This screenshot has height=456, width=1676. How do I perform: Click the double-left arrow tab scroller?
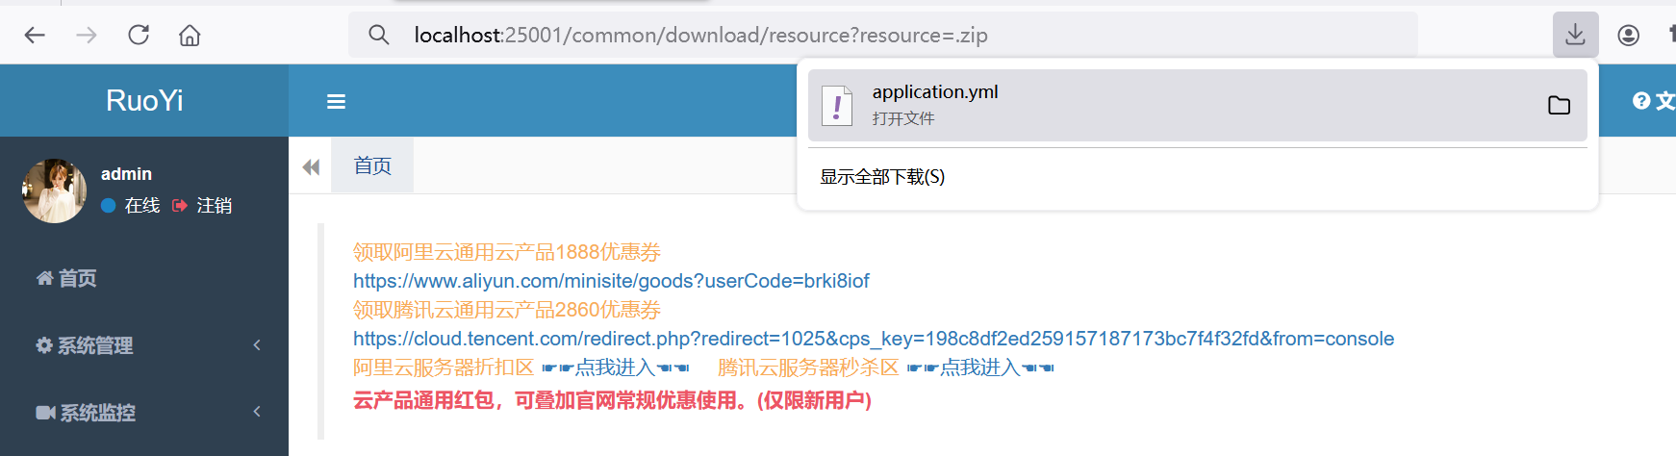click(x=310, y=167)
